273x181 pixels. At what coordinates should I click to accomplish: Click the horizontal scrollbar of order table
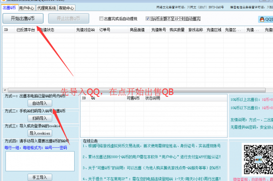click(136, 90)
